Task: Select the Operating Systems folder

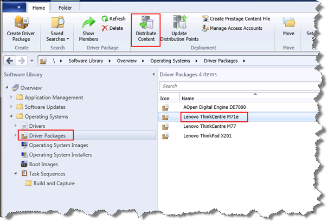Action: coord(46,116)
